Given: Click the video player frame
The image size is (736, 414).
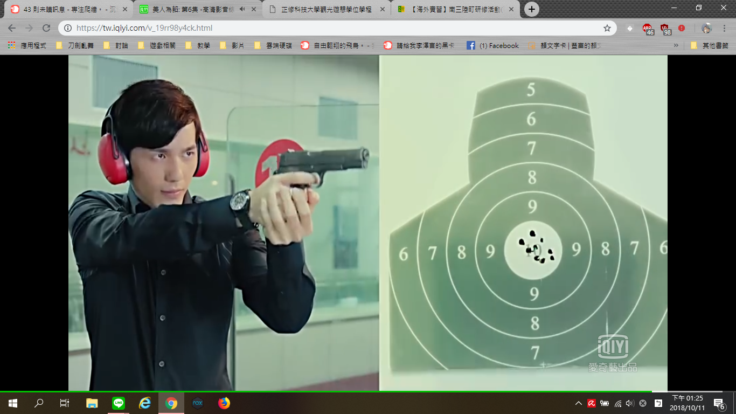Looking at the screenshot, I should (368, 222).
